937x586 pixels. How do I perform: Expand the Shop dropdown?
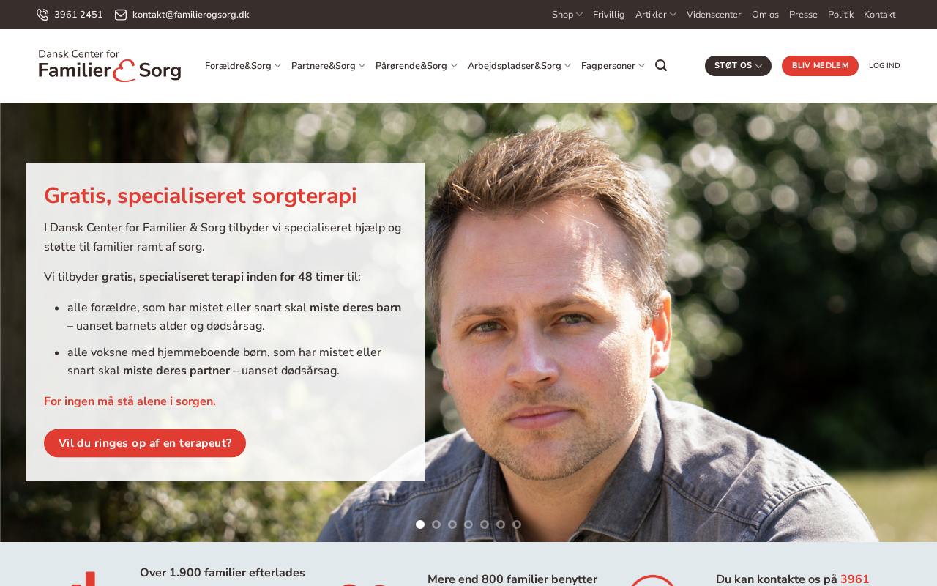[567, 15]
